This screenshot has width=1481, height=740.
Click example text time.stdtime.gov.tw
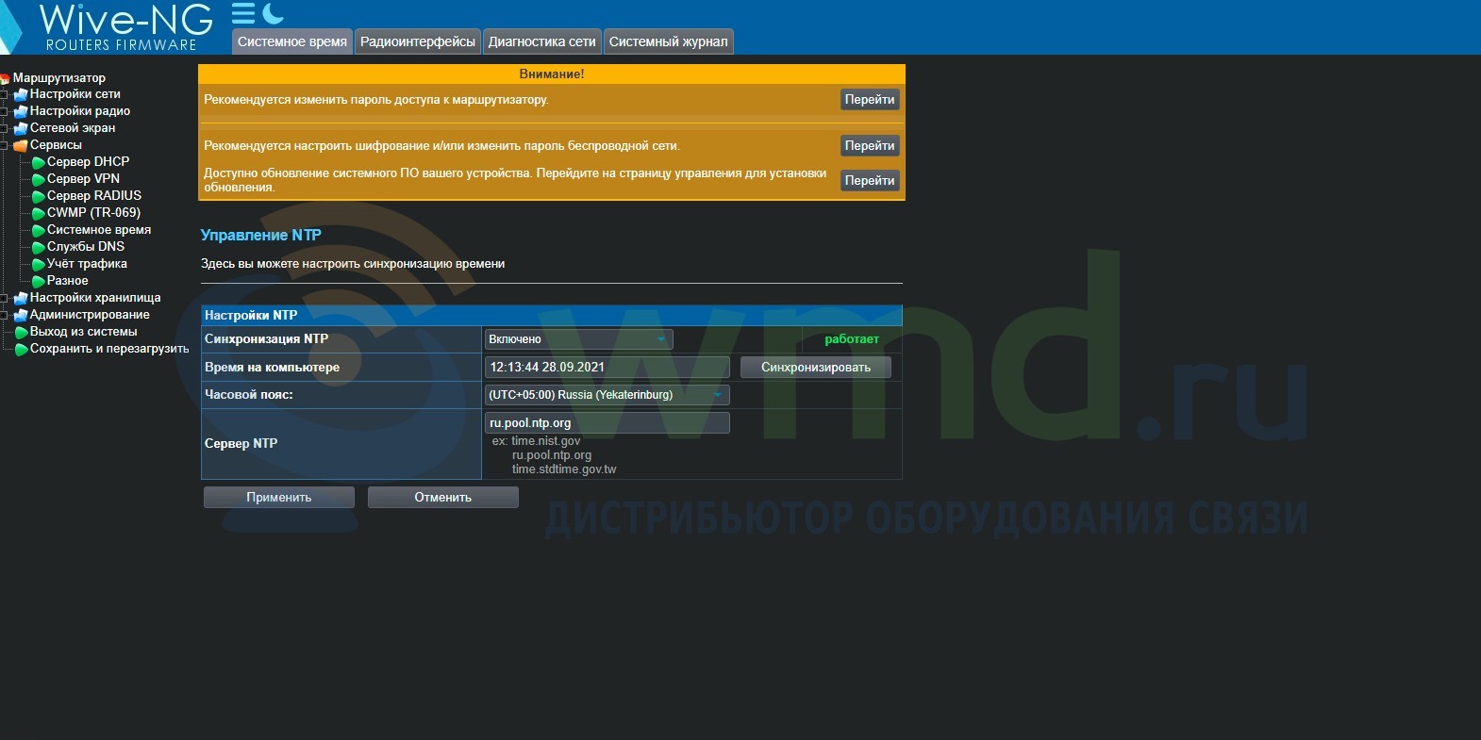[564, 469]
